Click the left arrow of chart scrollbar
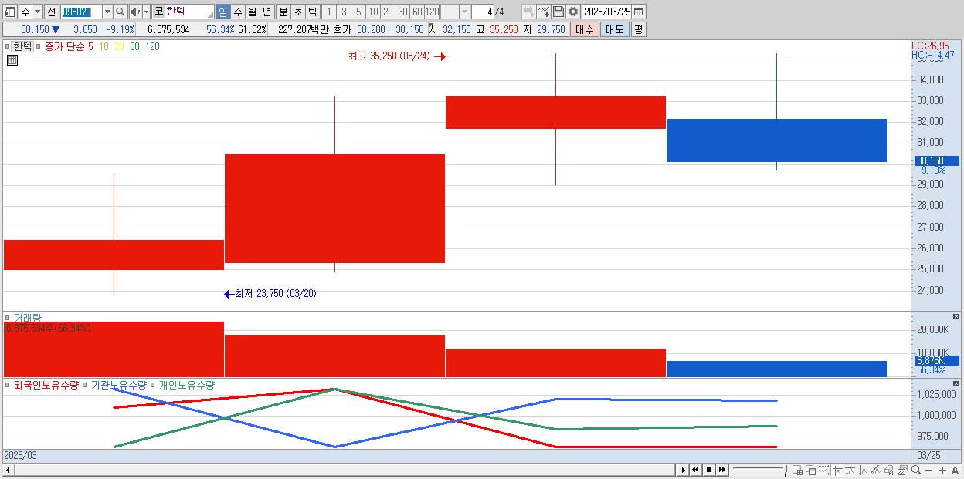964x479 pixels. point(8,470)
